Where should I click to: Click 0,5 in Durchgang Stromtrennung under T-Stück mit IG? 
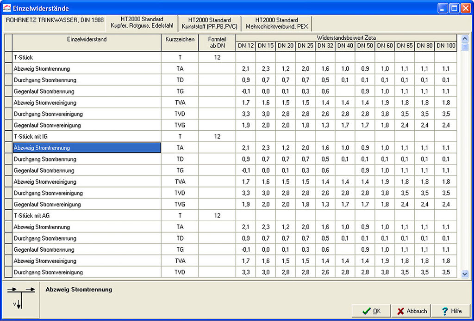point(325,159)
